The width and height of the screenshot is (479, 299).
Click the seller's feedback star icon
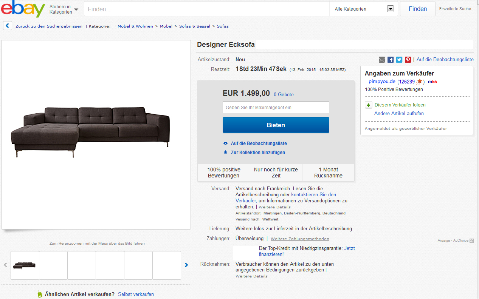click(x=419, y=81)
